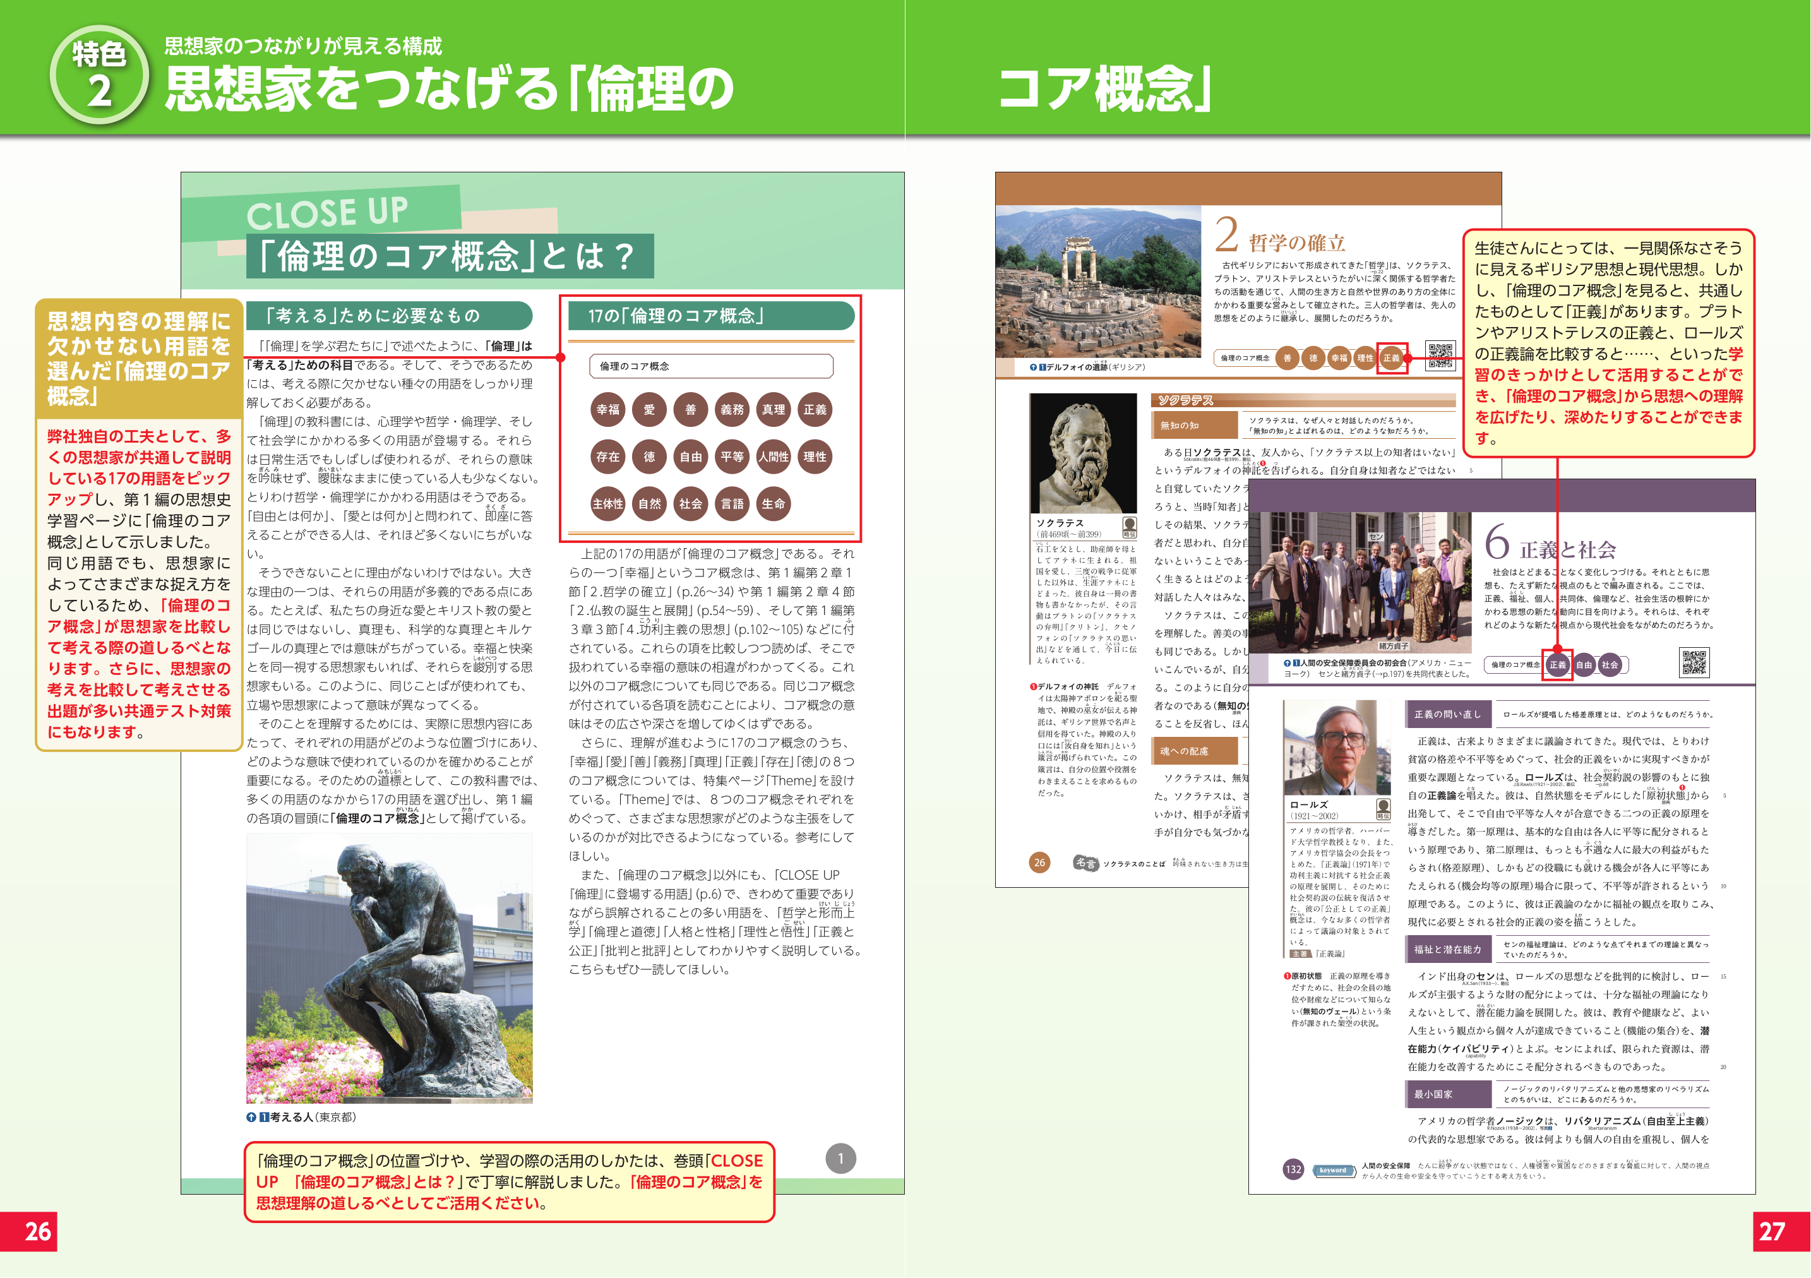Click the 思想家のつながりが見える構成 subtitle

303,45
